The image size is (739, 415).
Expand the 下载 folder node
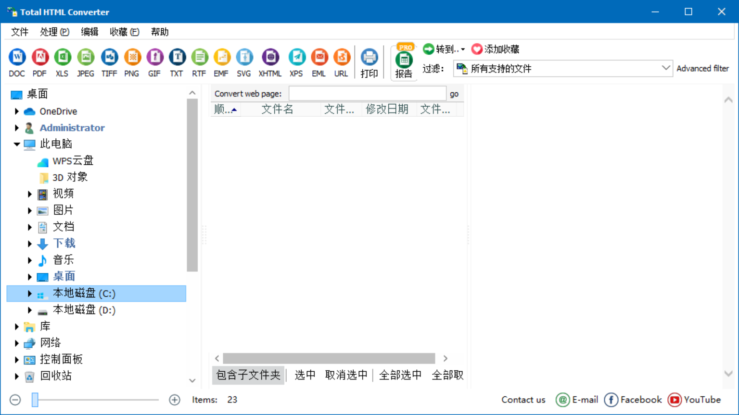pyautogui.click(x=30, y=244)
